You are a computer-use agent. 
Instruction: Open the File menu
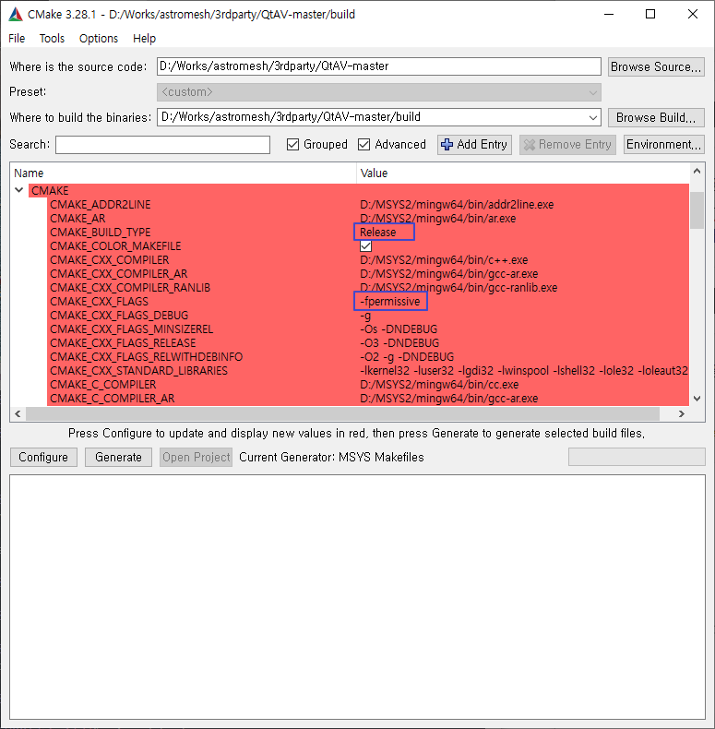(17, 39)
